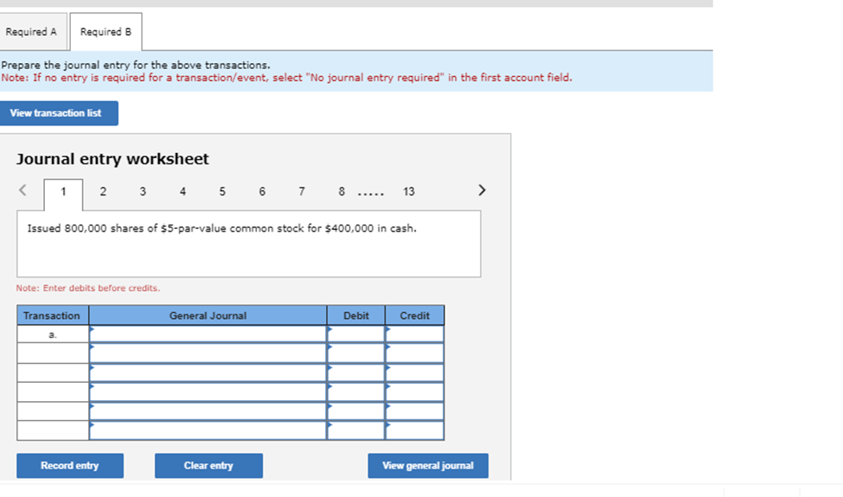Select worksheet entry tab 4
This screenshot has width=843, height=497.
182,192
